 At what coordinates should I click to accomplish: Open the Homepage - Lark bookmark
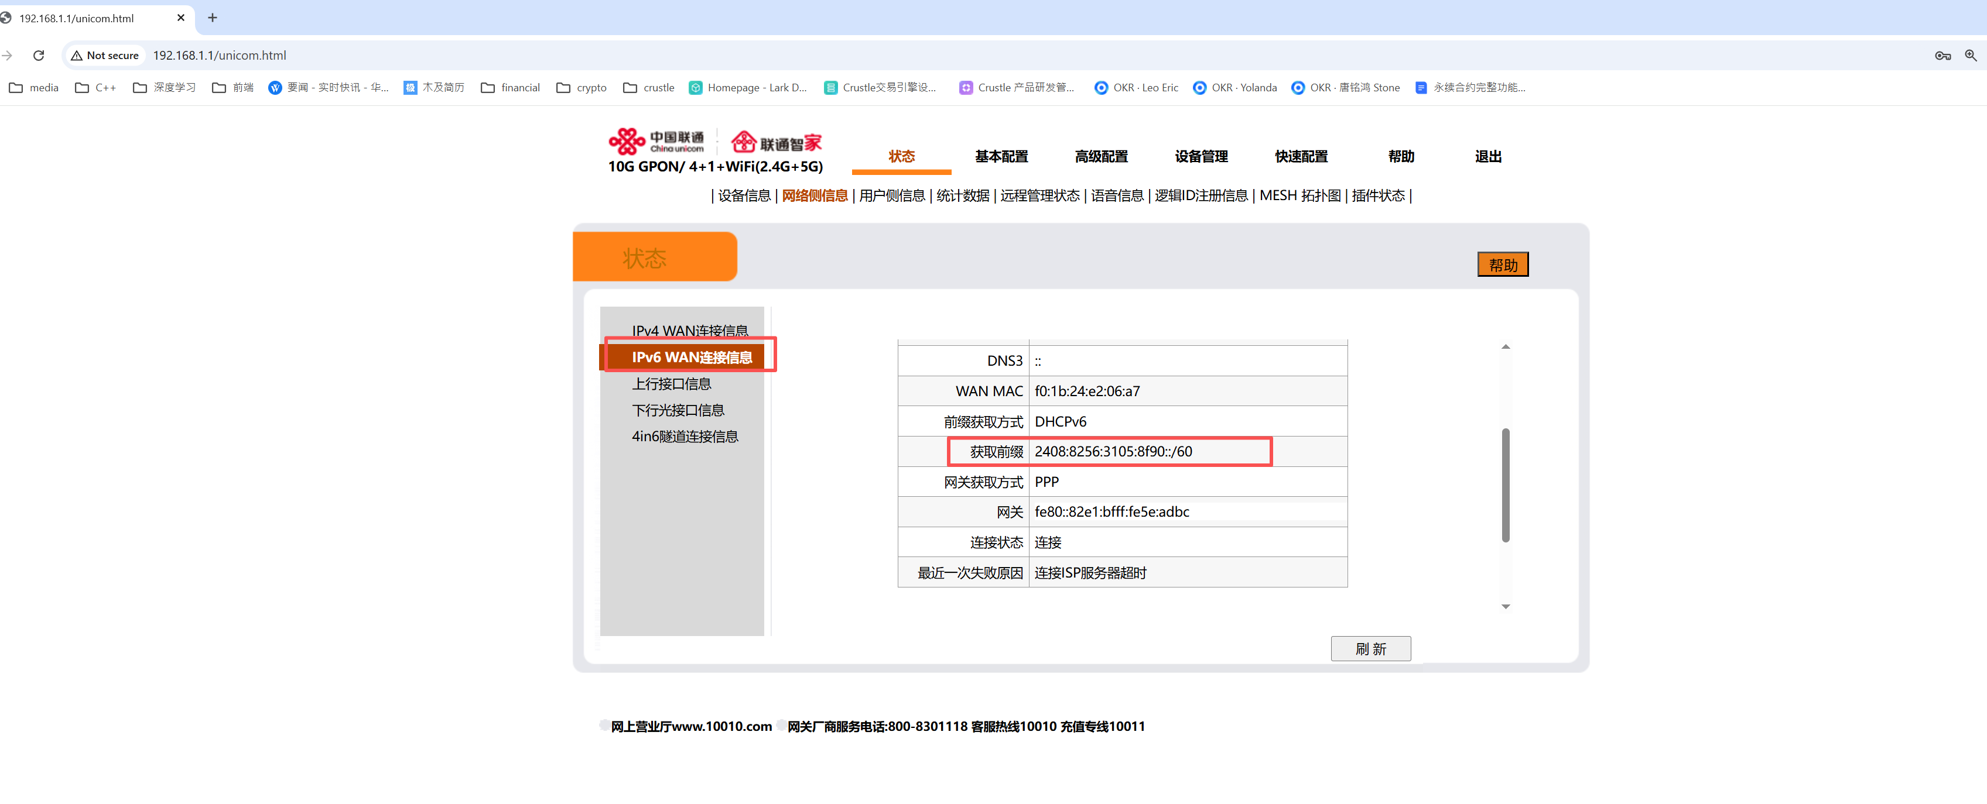click(x=747, y=88)
